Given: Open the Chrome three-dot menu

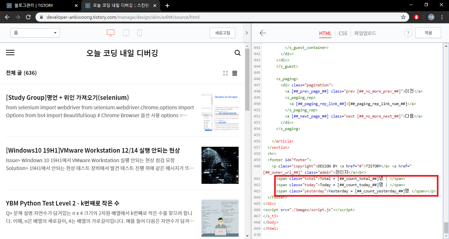Looking at the screenshot, I should [441, 17].
